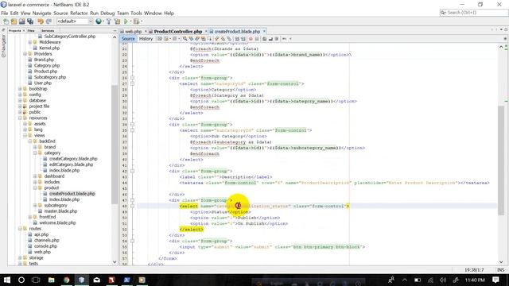Switch to the Services panel tab
The height and width of the screenshot is (286, 509).
click(48, 30)
